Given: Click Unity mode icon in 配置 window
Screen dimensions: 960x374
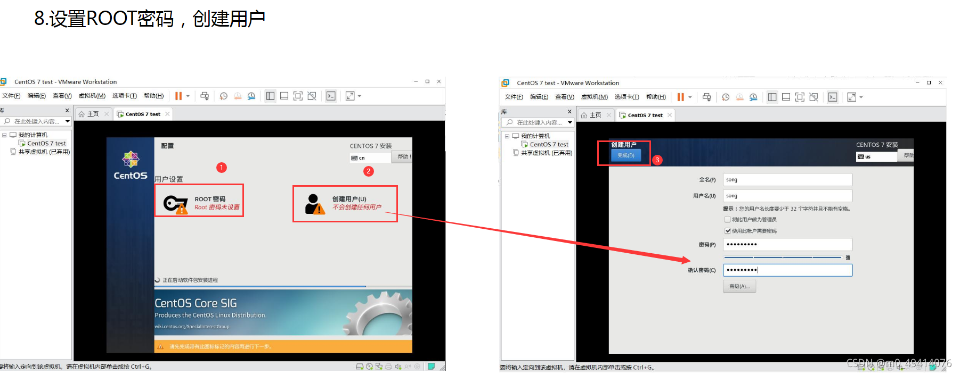Looking at the screenshot, I should [312, 96].
